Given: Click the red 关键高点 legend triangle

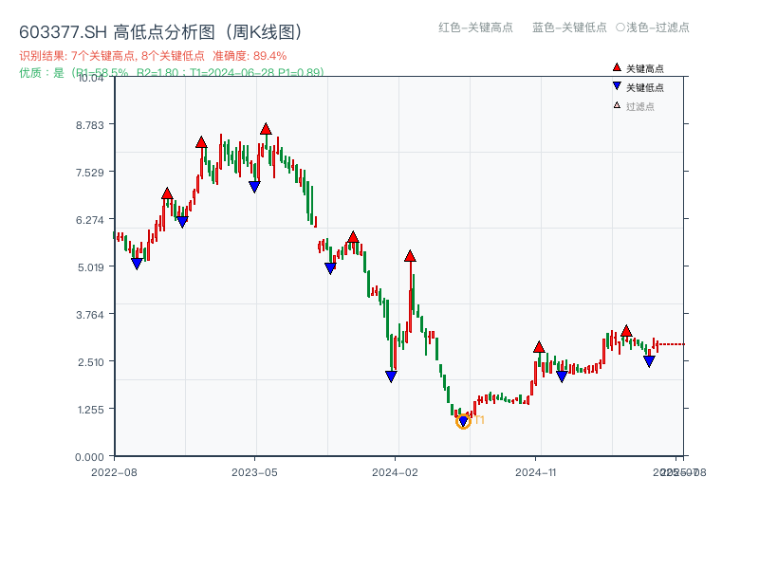Looking at the screenshot, I should [x=617, y=68].
